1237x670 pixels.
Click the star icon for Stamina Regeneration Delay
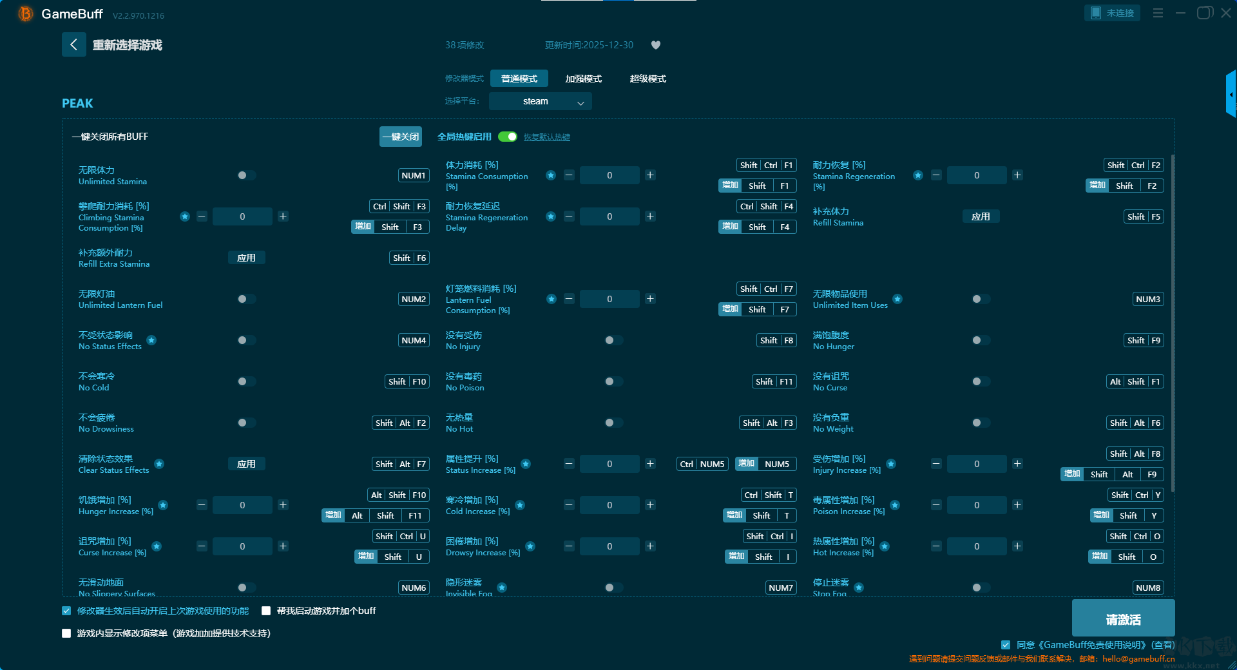[551, 216]
